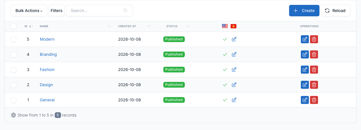Open the Branding category link
The width and height of the screenshot is (361, 130).
48,54
